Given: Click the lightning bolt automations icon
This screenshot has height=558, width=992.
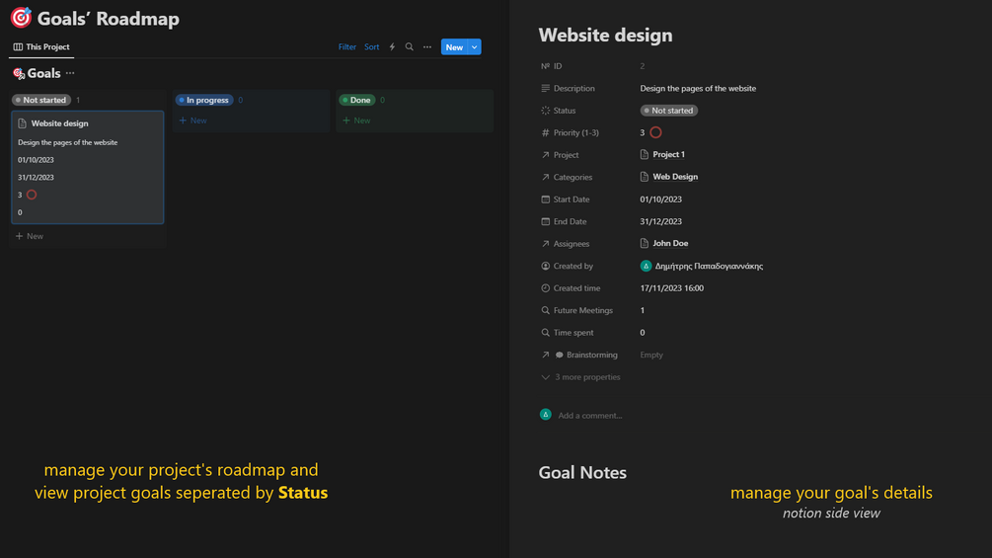Looking at the screenshot, I should tap(392, 47).
